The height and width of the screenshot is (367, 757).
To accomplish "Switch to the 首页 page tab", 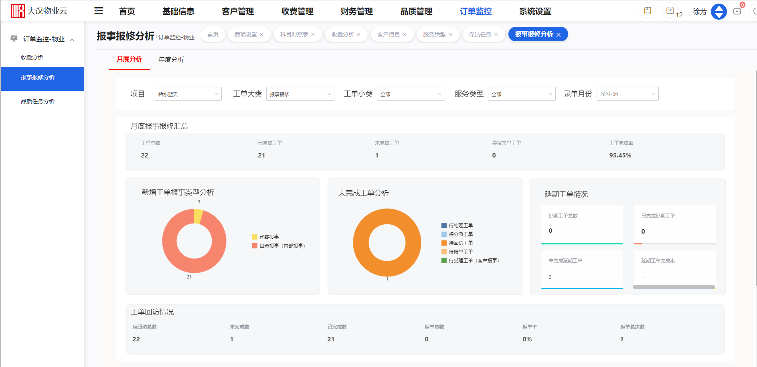I will (213, 34).
